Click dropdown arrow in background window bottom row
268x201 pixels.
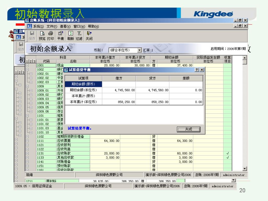pos(233,180)
